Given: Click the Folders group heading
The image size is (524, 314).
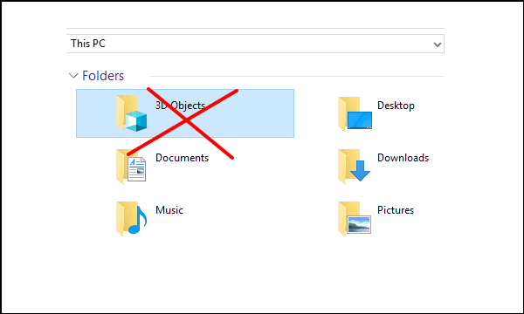Looking at the screenshot, I should point(103,76).
